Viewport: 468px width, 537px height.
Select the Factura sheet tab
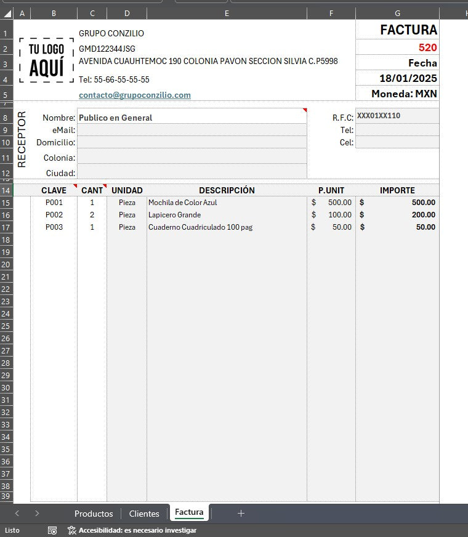tap(189, 512)
